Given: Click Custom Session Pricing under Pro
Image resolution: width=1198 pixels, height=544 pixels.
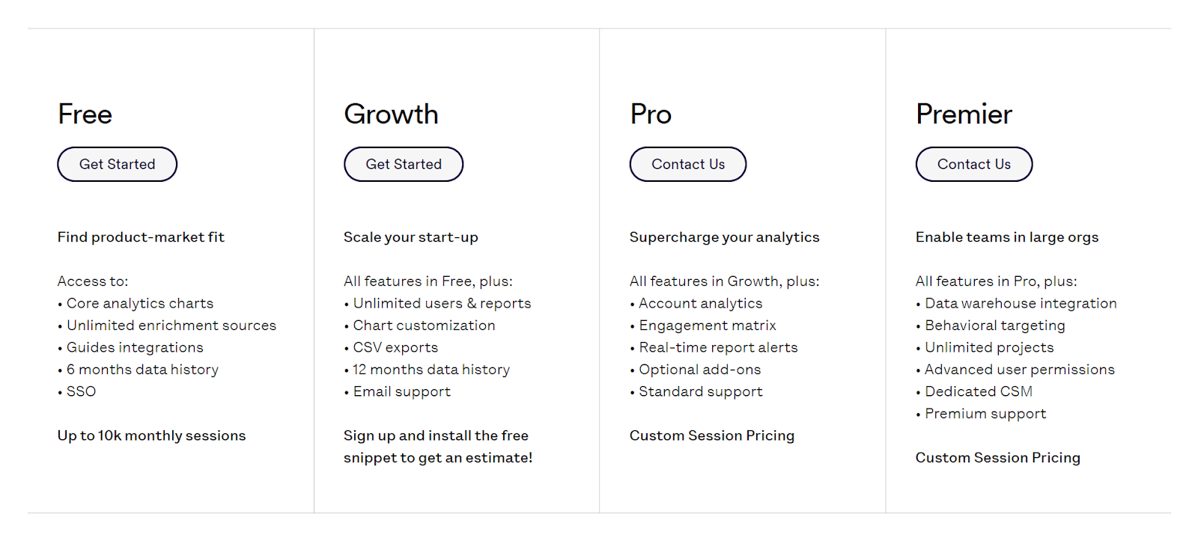Looking at the screenshot, I should 712,435.
